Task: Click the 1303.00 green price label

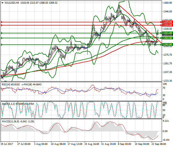Action: [x=167, y=38]
